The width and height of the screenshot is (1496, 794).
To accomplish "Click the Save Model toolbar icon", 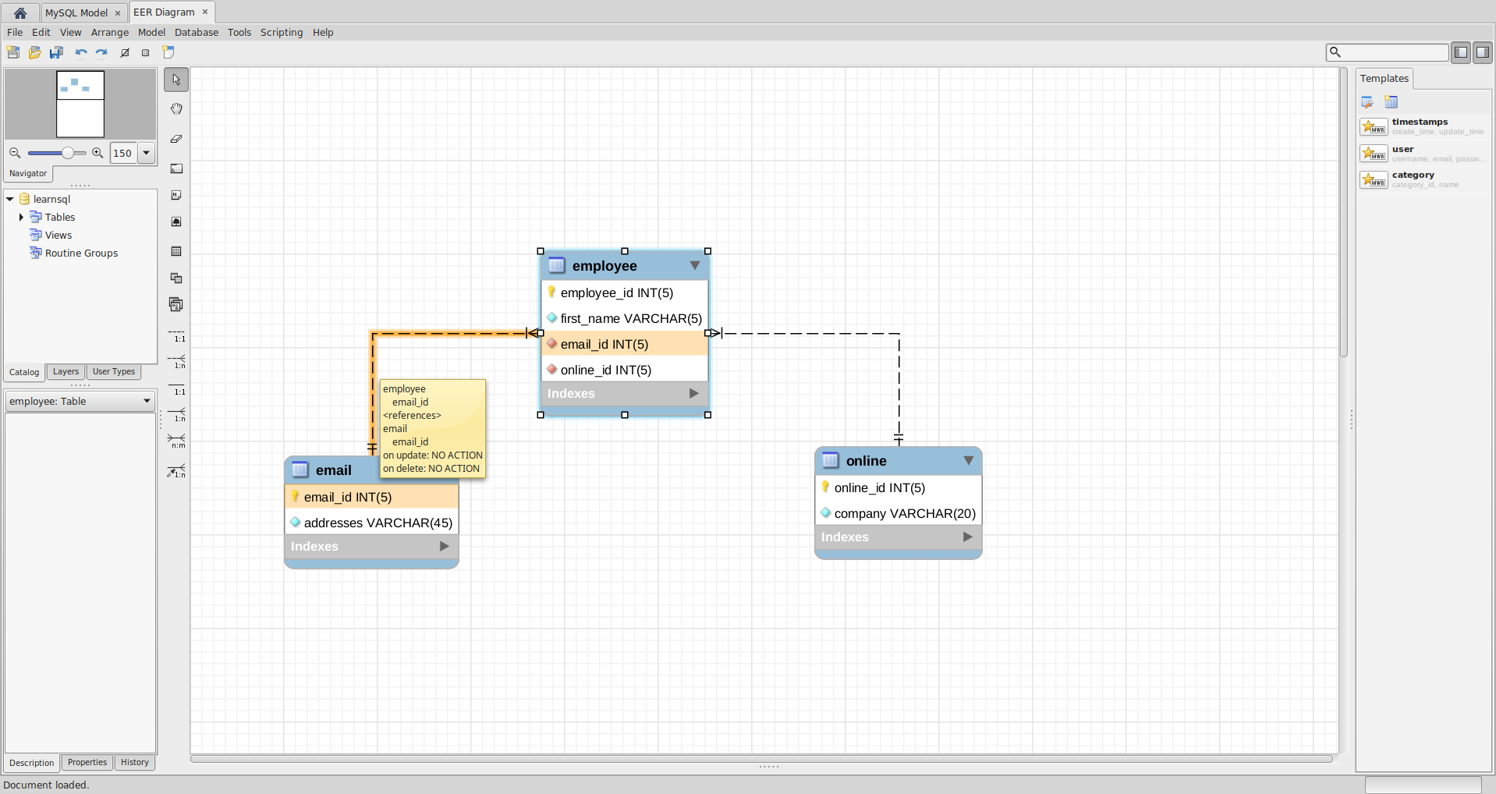I will tap(56, 52).
